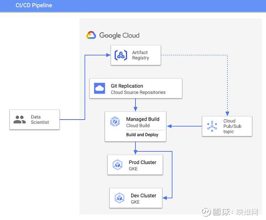The height and width of the screenshot is (220, 266).
Task: Click the Data Scientist people icon
Action: click(20, 120)
